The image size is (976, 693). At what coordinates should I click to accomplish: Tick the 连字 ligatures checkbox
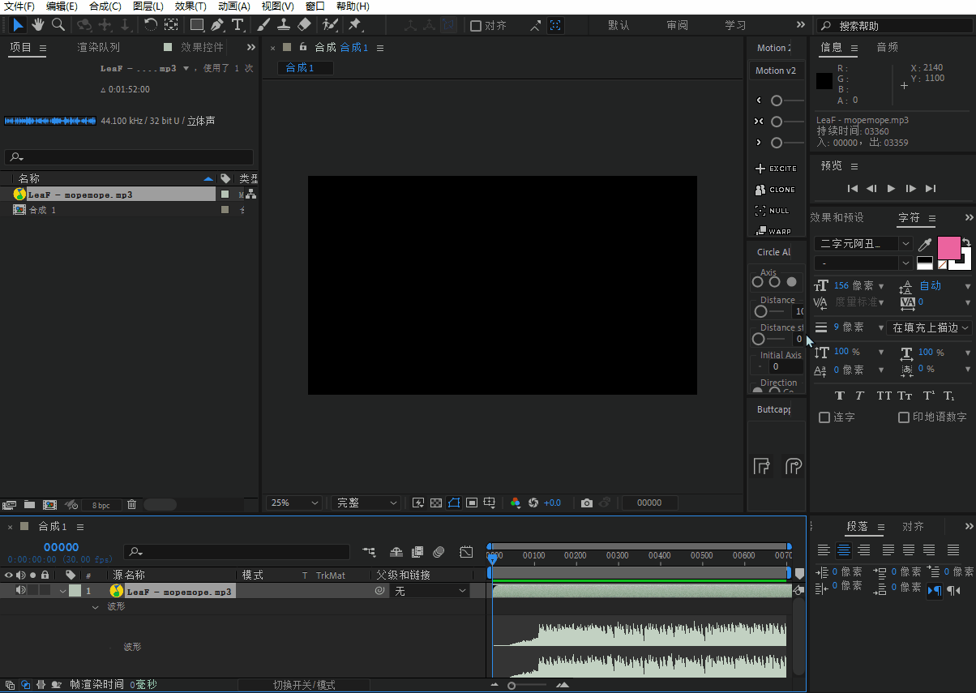(x=824, y=417)
